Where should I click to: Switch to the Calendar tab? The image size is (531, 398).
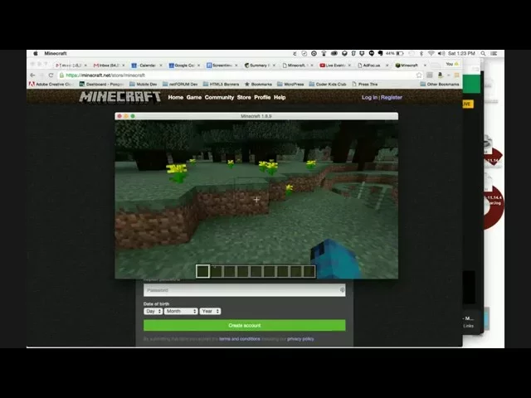[147, 65]
